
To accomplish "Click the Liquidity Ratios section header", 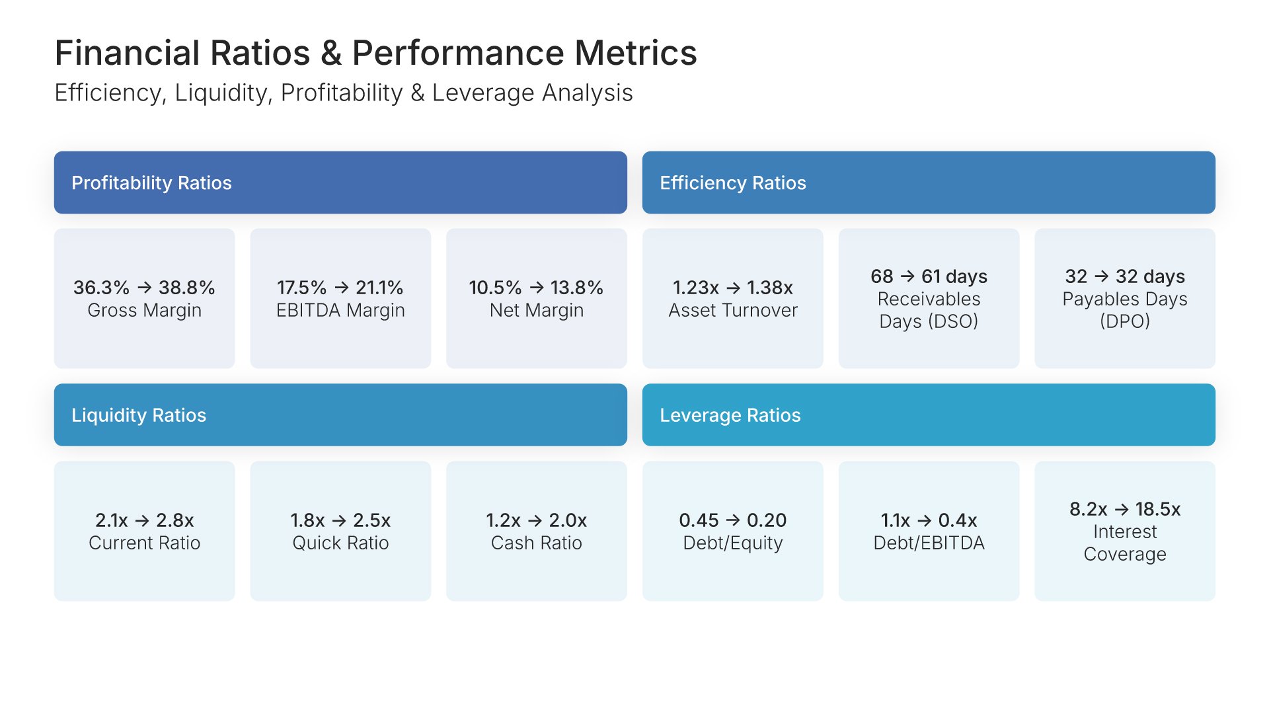I will point(340,415).
